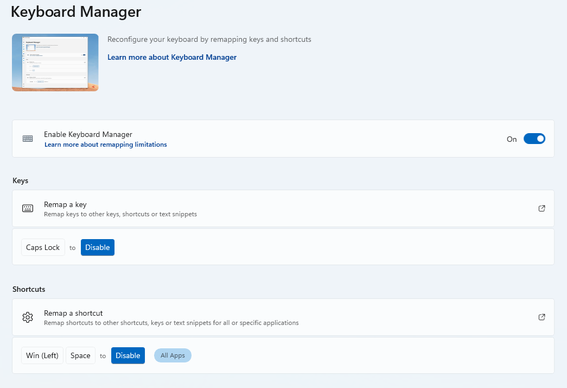Open the Remap a key card

pos(283,209)
